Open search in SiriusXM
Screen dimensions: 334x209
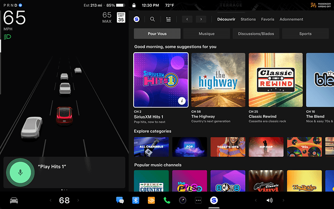tap(152, 19)
